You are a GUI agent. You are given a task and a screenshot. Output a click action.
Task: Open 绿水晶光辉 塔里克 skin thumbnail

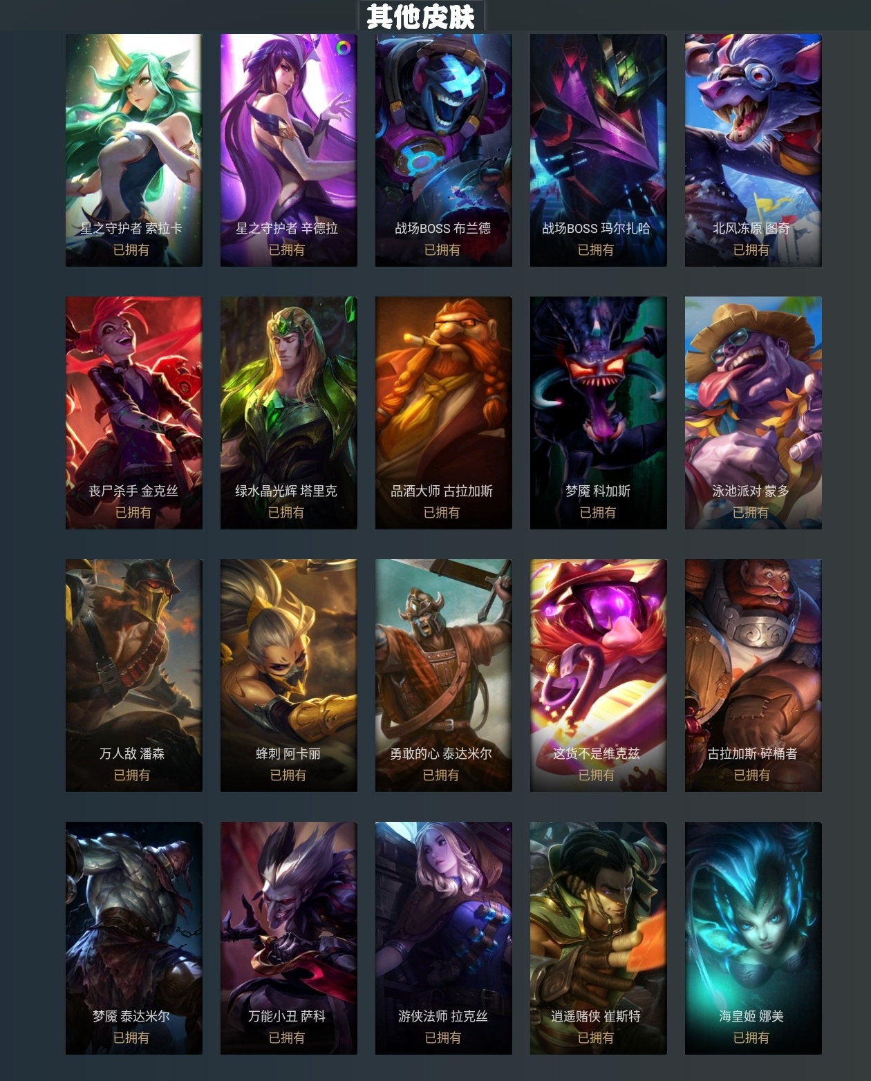point(289,413)
